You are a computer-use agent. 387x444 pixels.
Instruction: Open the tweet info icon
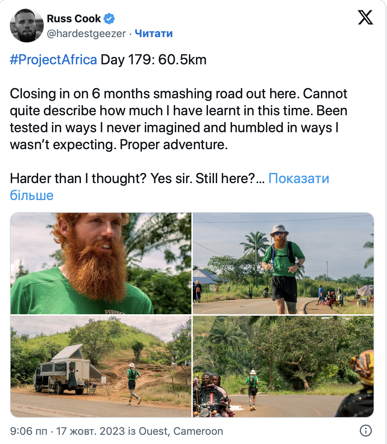click(365, 431)
